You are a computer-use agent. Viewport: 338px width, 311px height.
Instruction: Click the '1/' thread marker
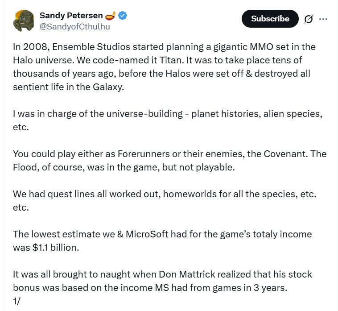click(16, 301)
